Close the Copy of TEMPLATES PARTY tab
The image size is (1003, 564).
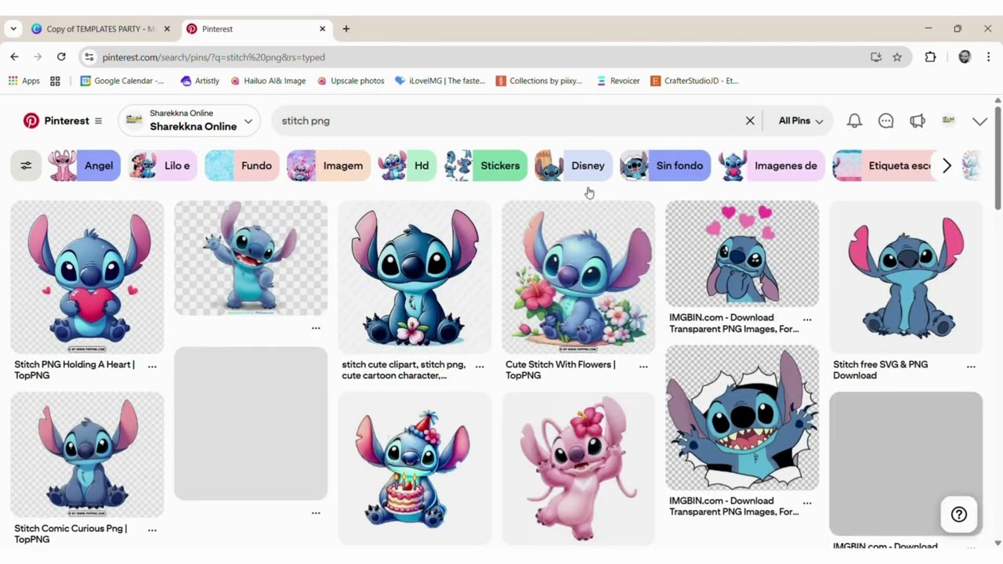tap(166, 29)
